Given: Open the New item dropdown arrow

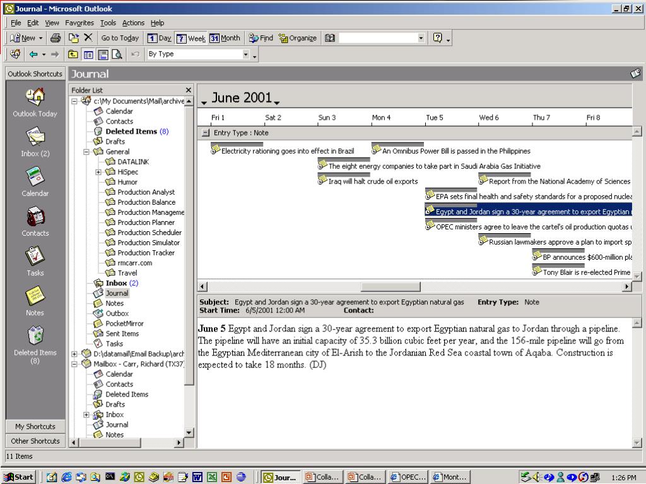Looking at the screenshot, I should pos(41,38).
